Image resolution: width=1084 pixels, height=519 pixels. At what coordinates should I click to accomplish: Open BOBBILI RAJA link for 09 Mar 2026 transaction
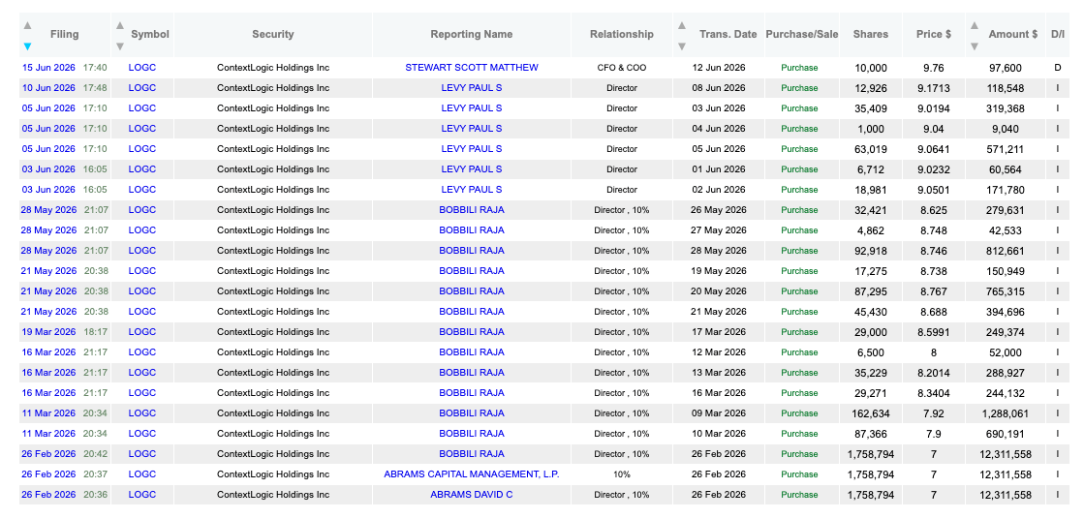coord(472,413)
